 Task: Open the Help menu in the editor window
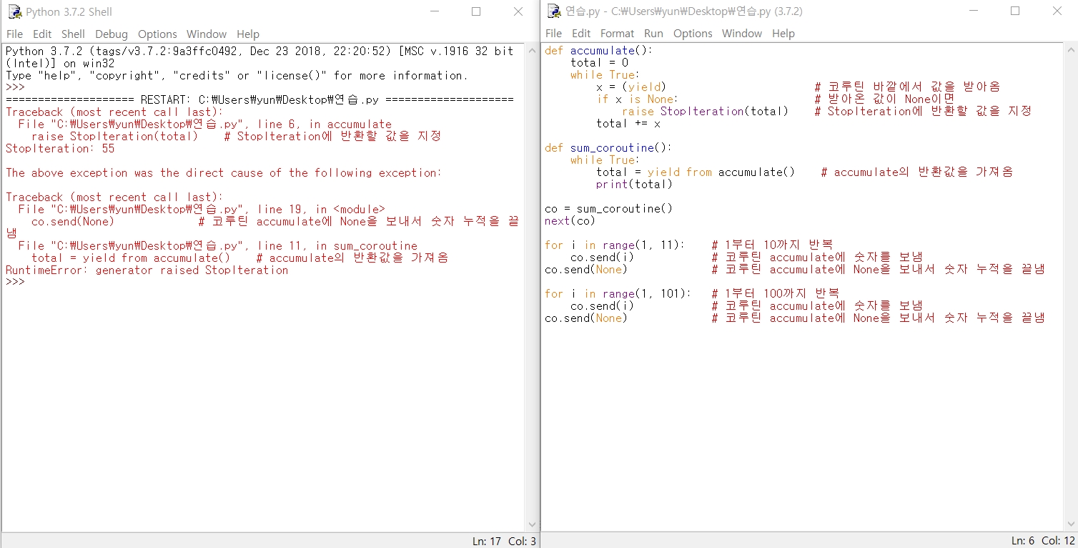tap(783, 33)
